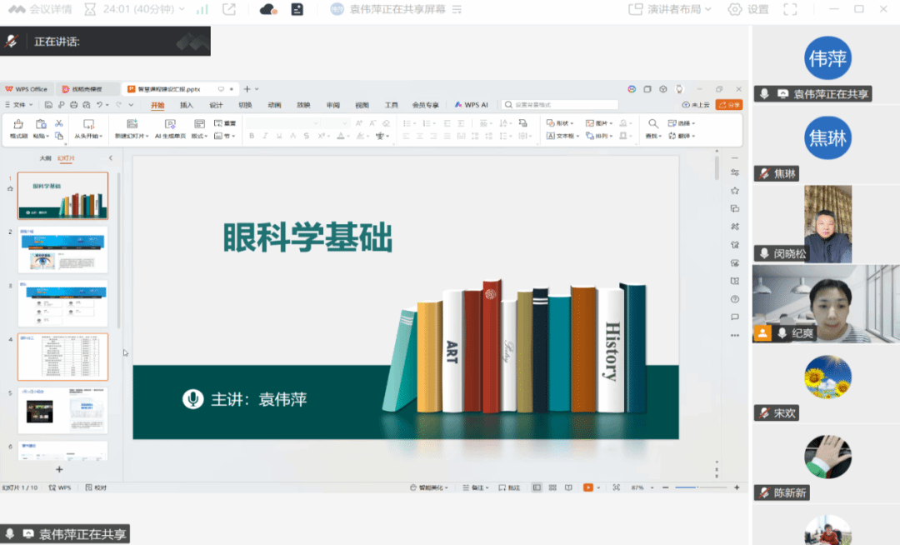
Task: Start slideshow with 从头开始 icon
Action: pyautogui.click(x=88, y=124)
